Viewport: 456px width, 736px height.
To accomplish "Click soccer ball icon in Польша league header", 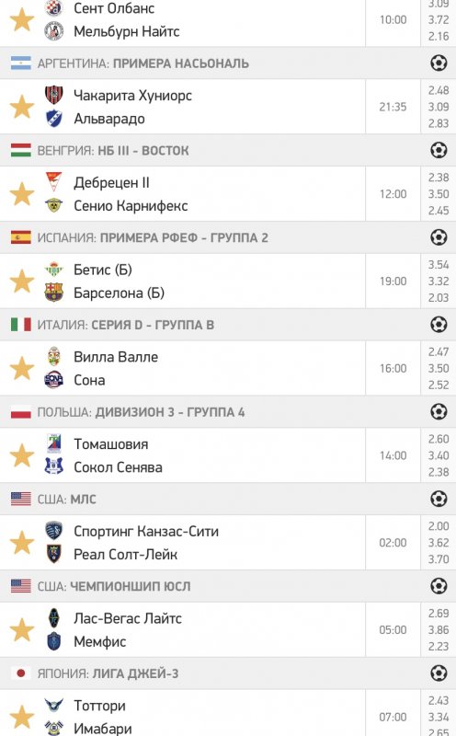I will pyautogui.click(x=439, y=411).
